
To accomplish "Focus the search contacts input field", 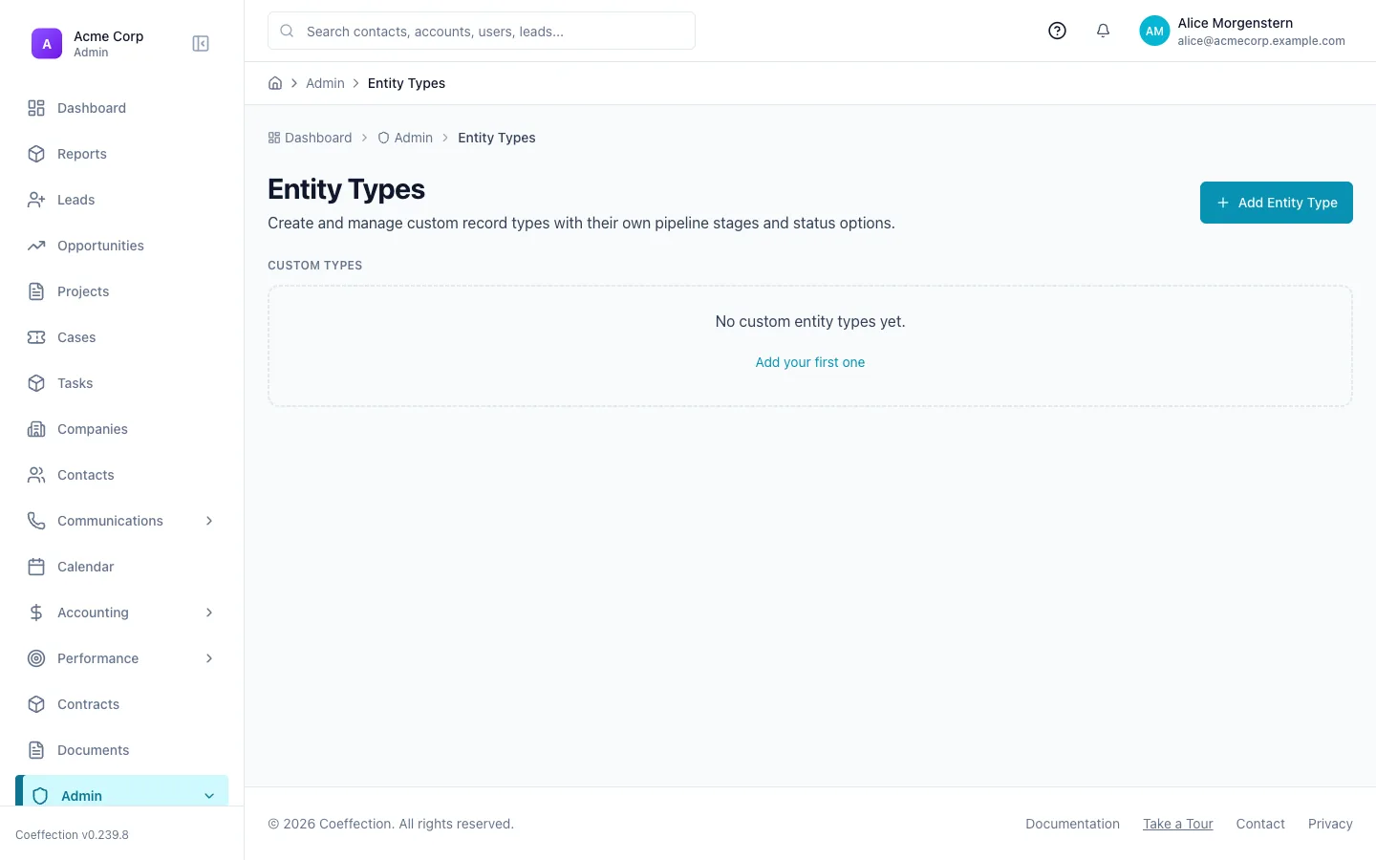I will (482, 31).
